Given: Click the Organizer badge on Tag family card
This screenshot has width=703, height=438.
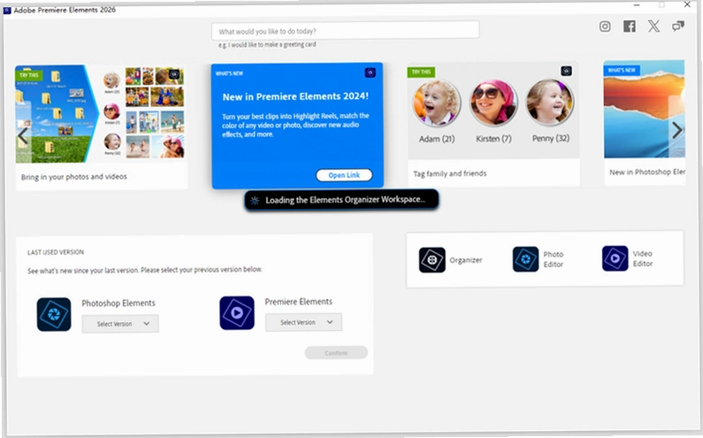Looking at the screenshot, I should click(566, 71).
